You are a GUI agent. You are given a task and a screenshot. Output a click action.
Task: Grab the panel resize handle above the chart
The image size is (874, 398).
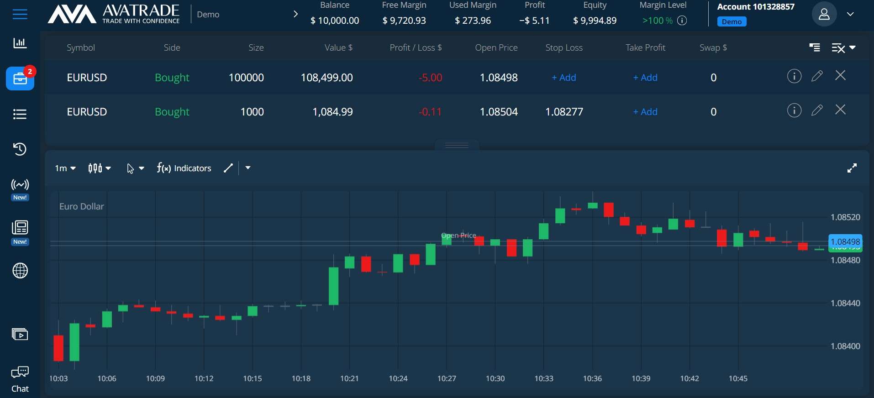[457, 145]
